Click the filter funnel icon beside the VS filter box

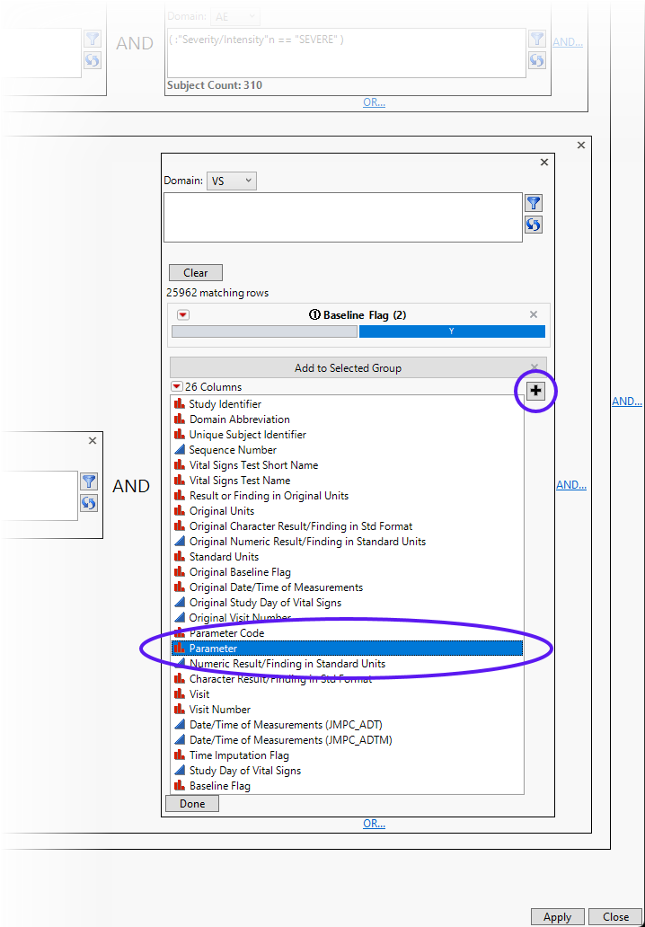534,203
